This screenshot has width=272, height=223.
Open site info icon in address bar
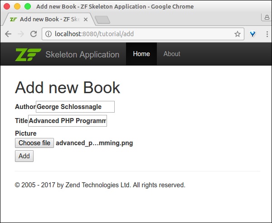49,34
